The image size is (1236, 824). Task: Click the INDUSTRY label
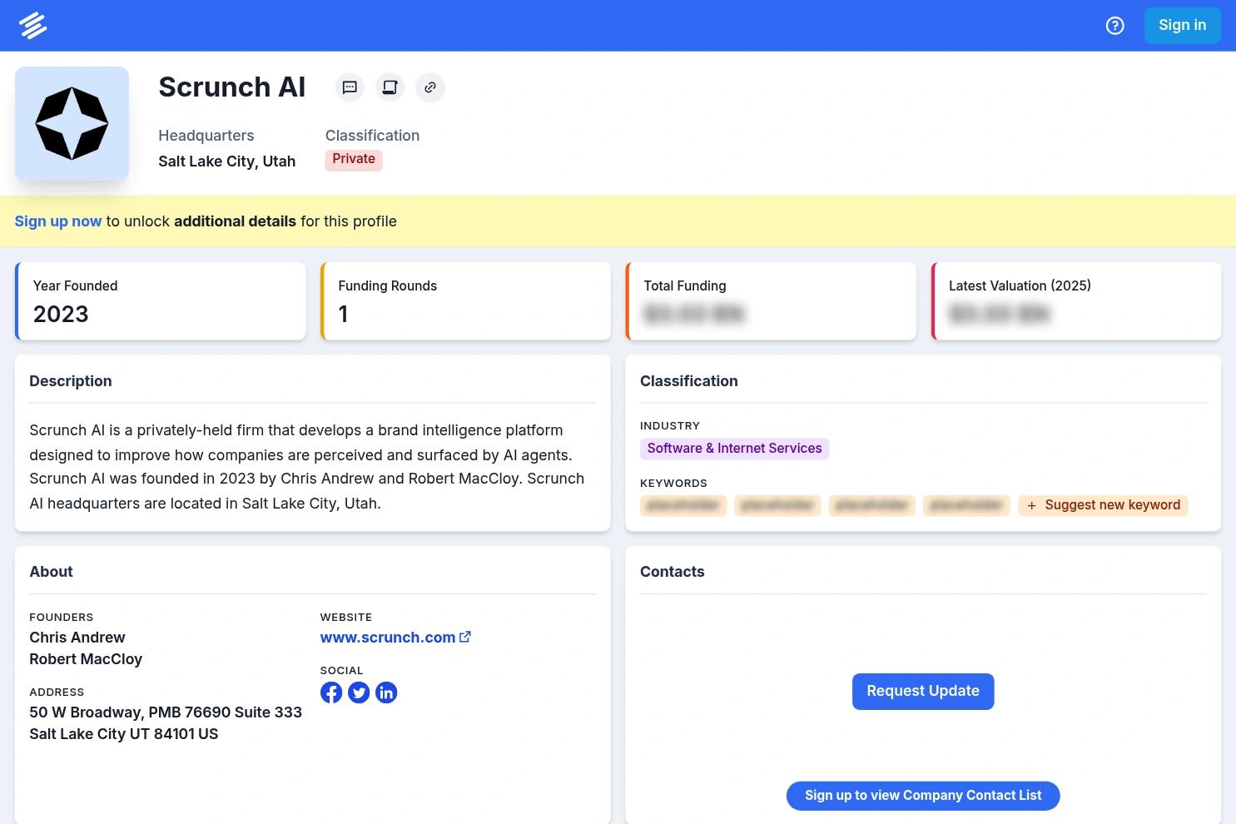tap(670, 426)
